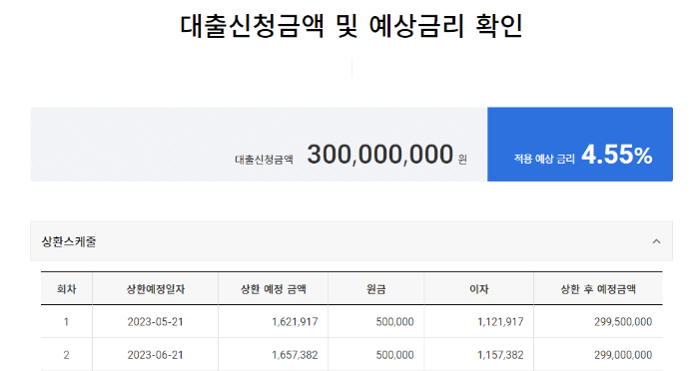Screen dimensions: 699x371
Task: Click the date 2023-06-21 cell
Action: (x=156, y=355)
